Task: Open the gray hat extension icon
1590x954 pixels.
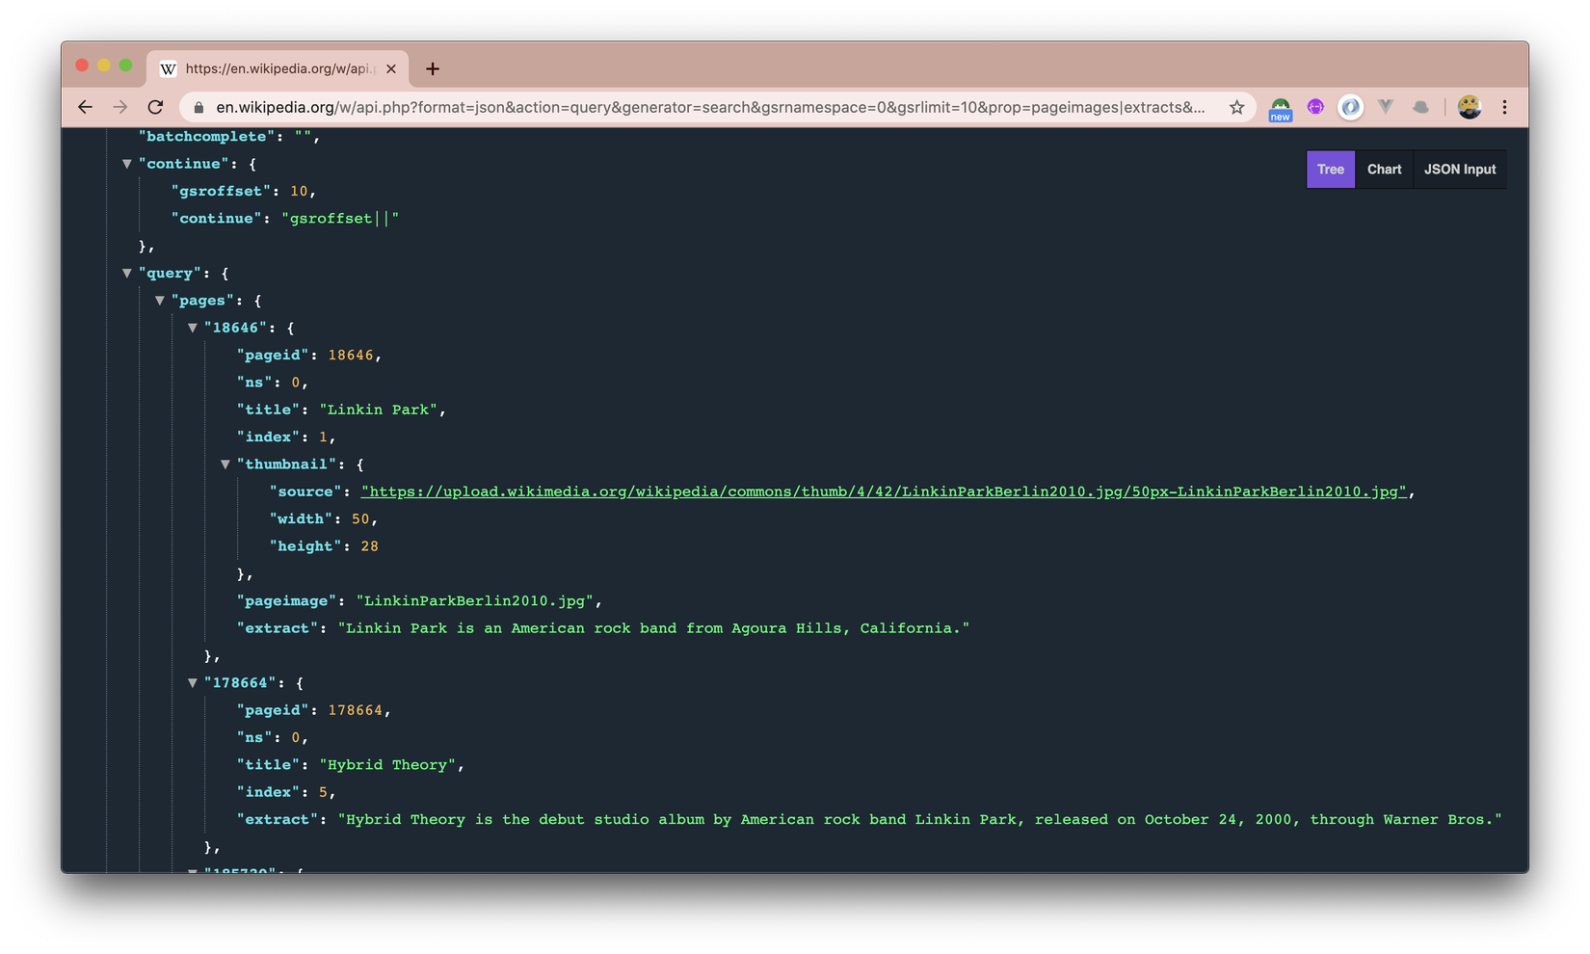Action: [1420, 107]
